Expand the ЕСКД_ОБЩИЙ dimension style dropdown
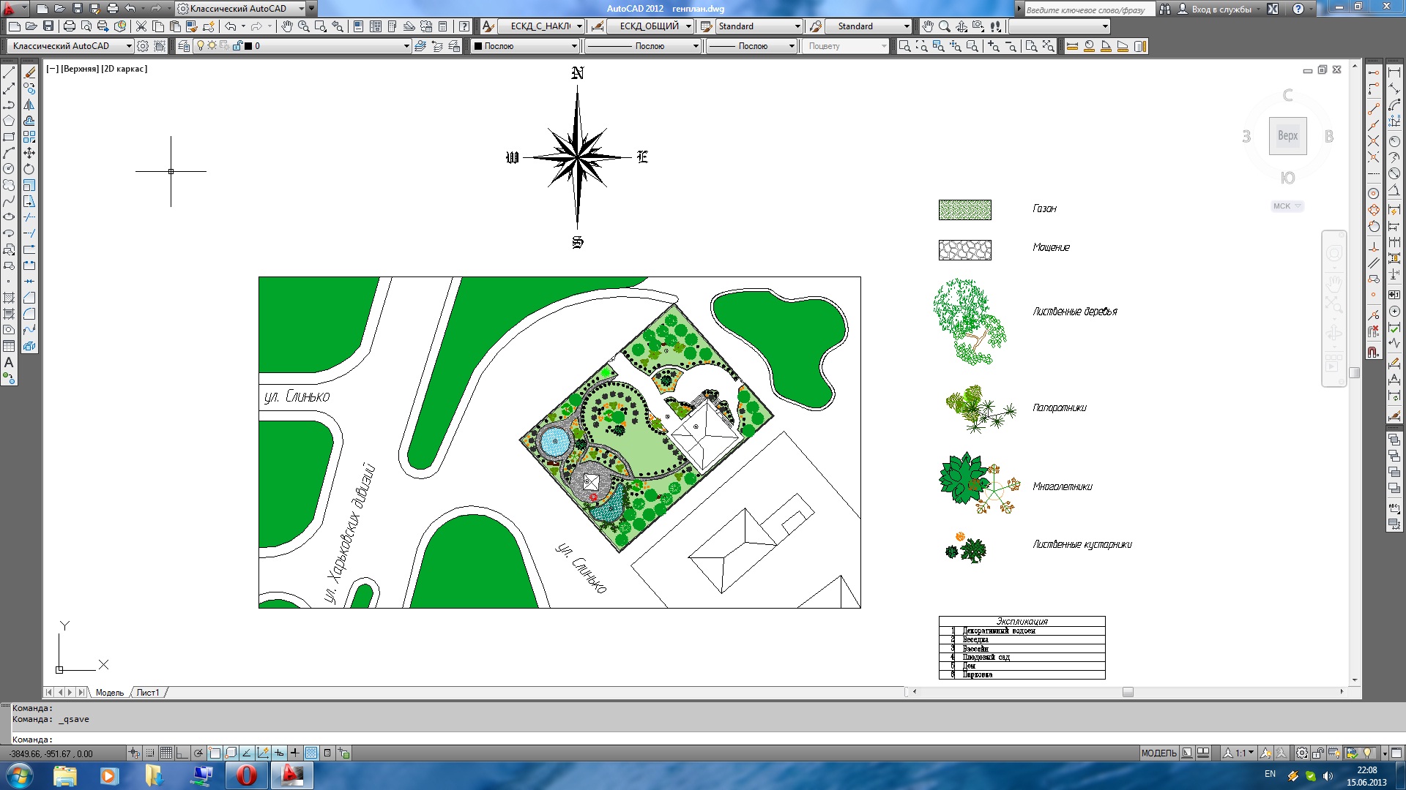Screen dimensions: 1406x790 (688, 26)
